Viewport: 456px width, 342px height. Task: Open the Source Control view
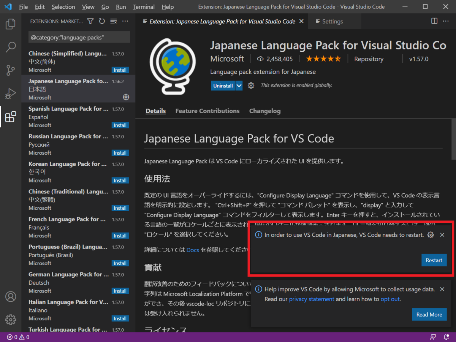tap(11, 70)
